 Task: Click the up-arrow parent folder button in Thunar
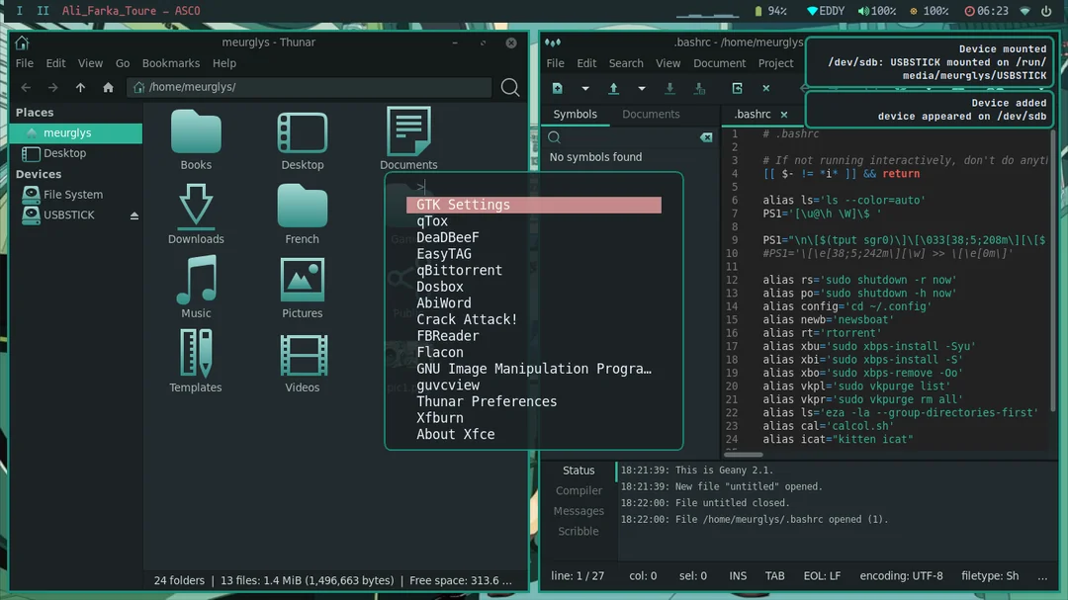click(x=81, y=87)
